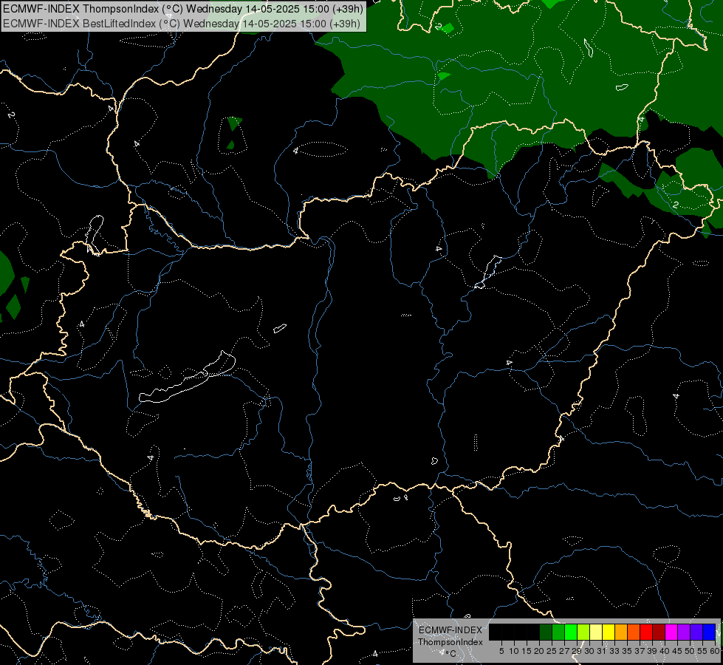Click the legend tick label 35
Screen dimensions: 723x665
tap(627, 651)
